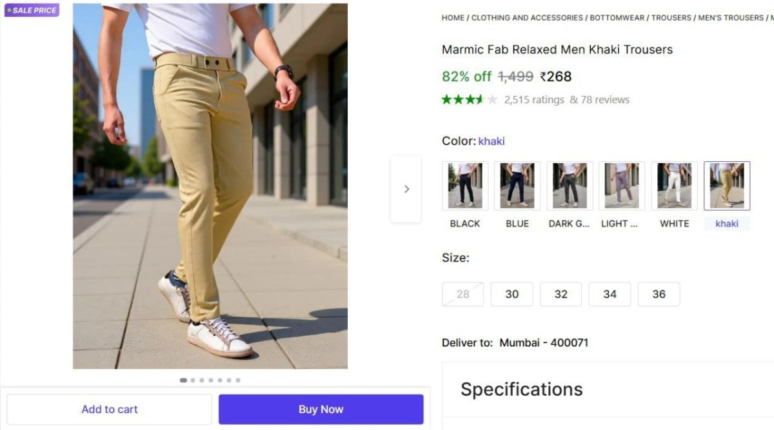The width and height of the screenshot is (774, 430).
Task: Select size 32
Action: pos(561,294)
